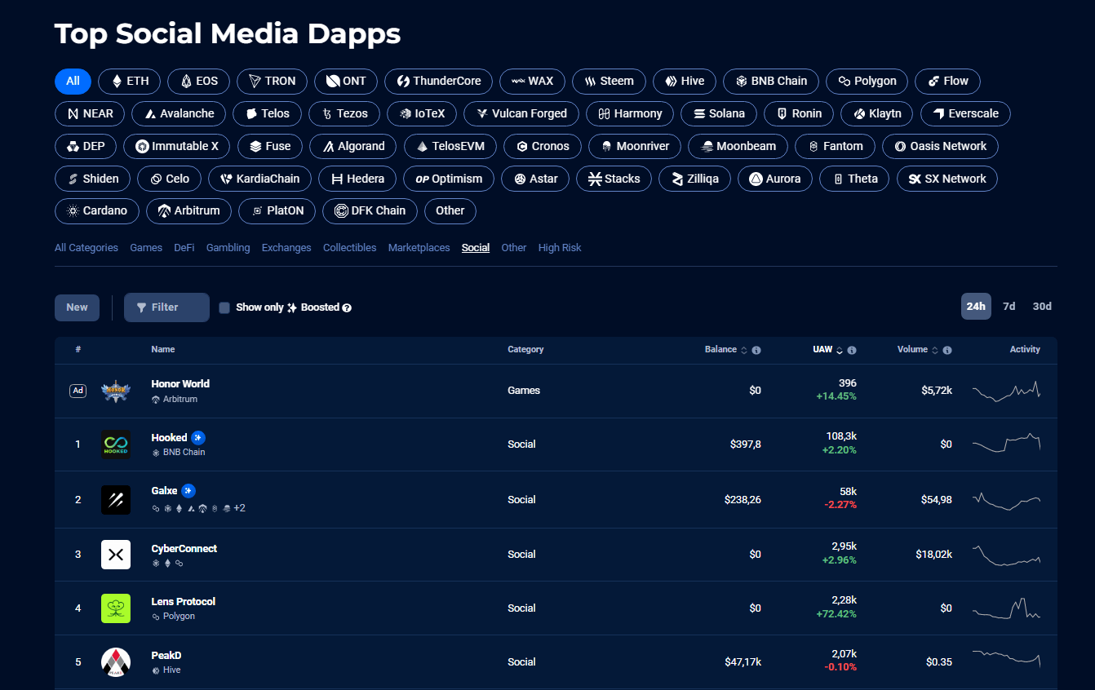Select the Social category tab

[476, 248]
